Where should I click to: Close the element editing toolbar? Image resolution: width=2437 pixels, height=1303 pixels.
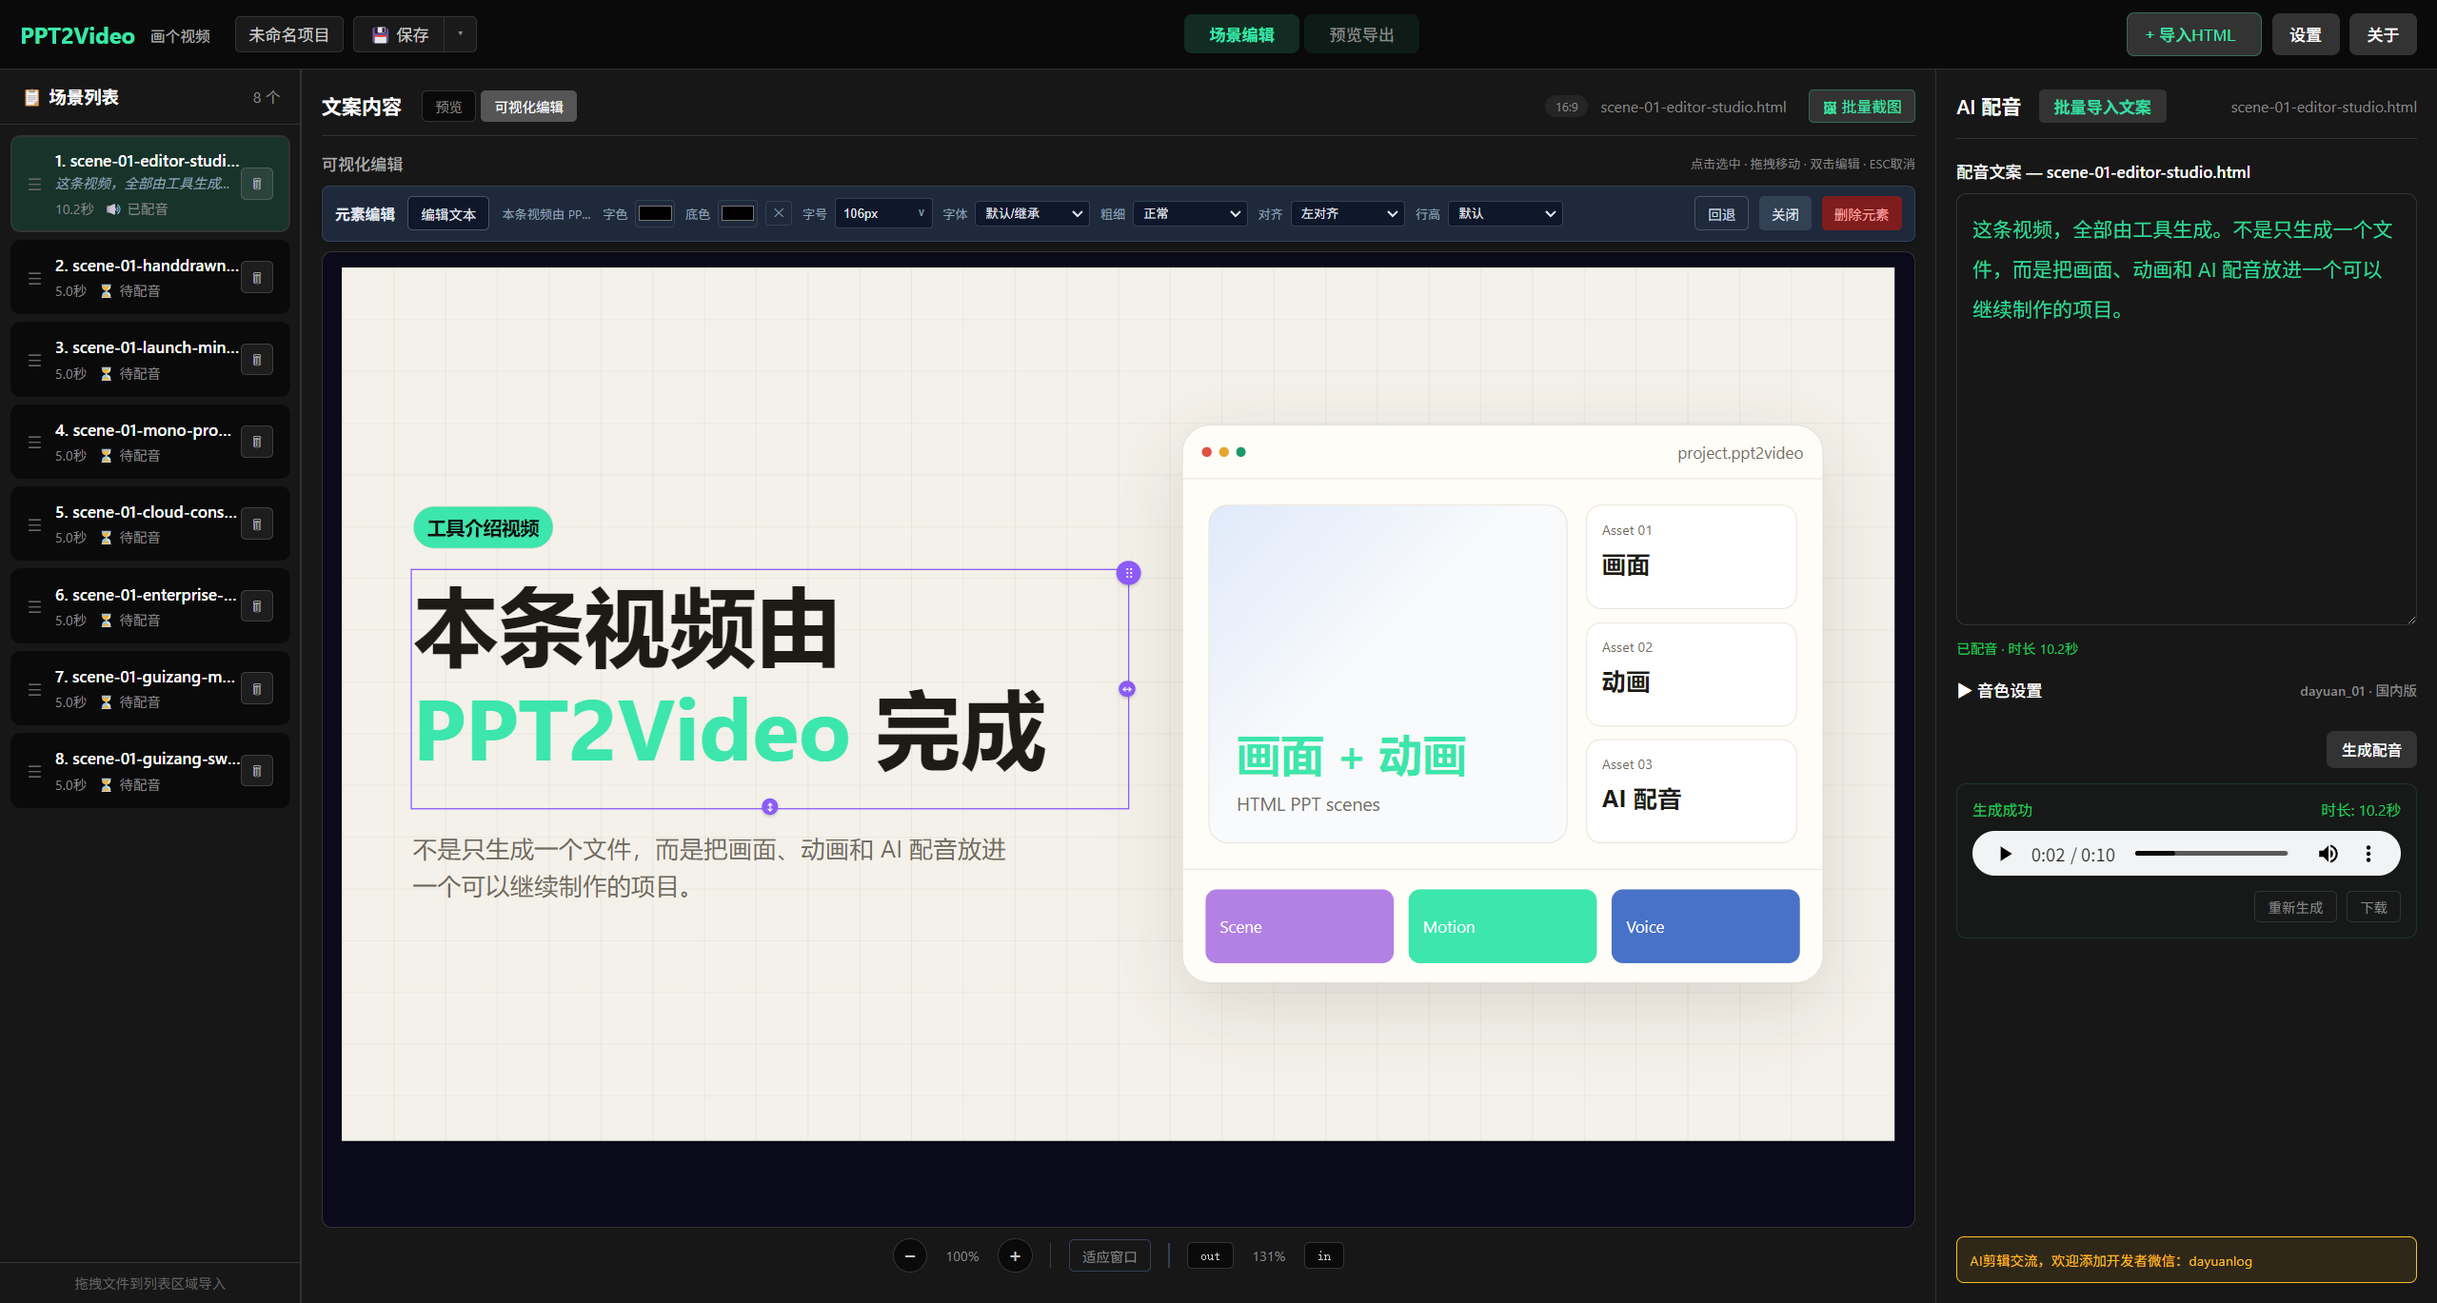pos(1785,213)
